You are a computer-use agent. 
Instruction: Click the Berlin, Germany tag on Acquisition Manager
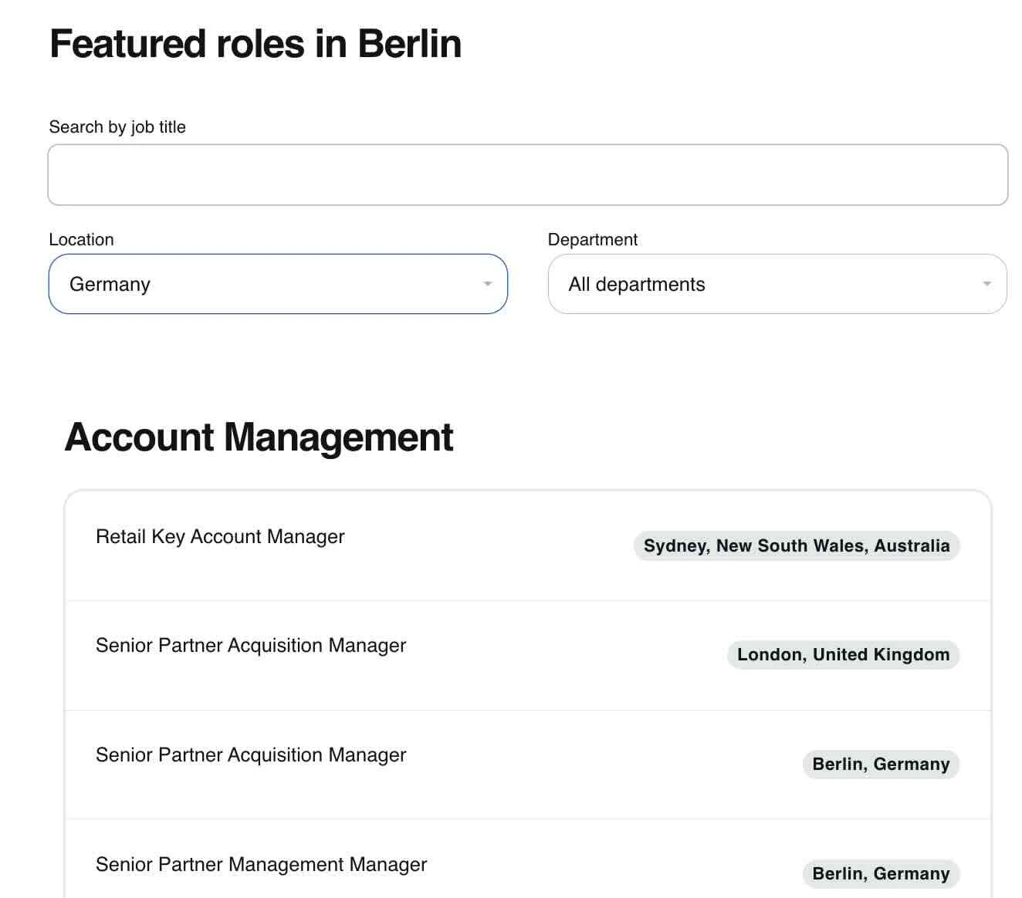coord(881,765)
